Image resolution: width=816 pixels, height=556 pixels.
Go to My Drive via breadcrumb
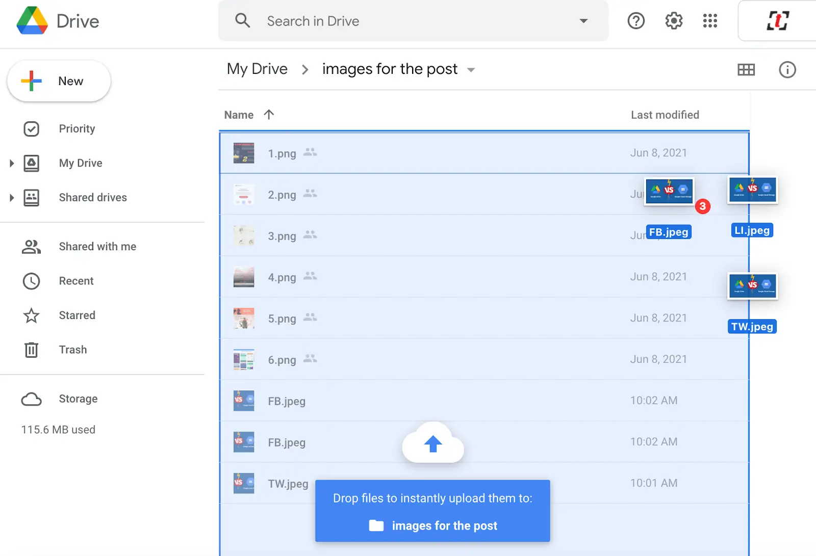(x=257, y=69)
